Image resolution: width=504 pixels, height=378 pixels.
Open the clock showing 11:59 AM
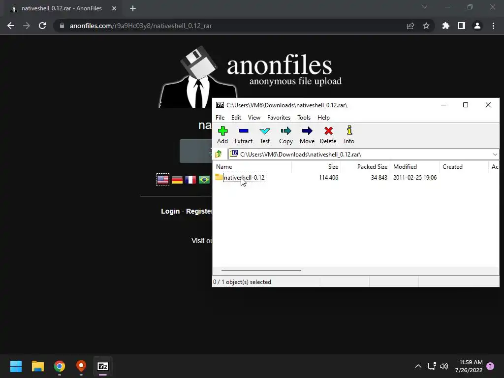tap(469, 366)
